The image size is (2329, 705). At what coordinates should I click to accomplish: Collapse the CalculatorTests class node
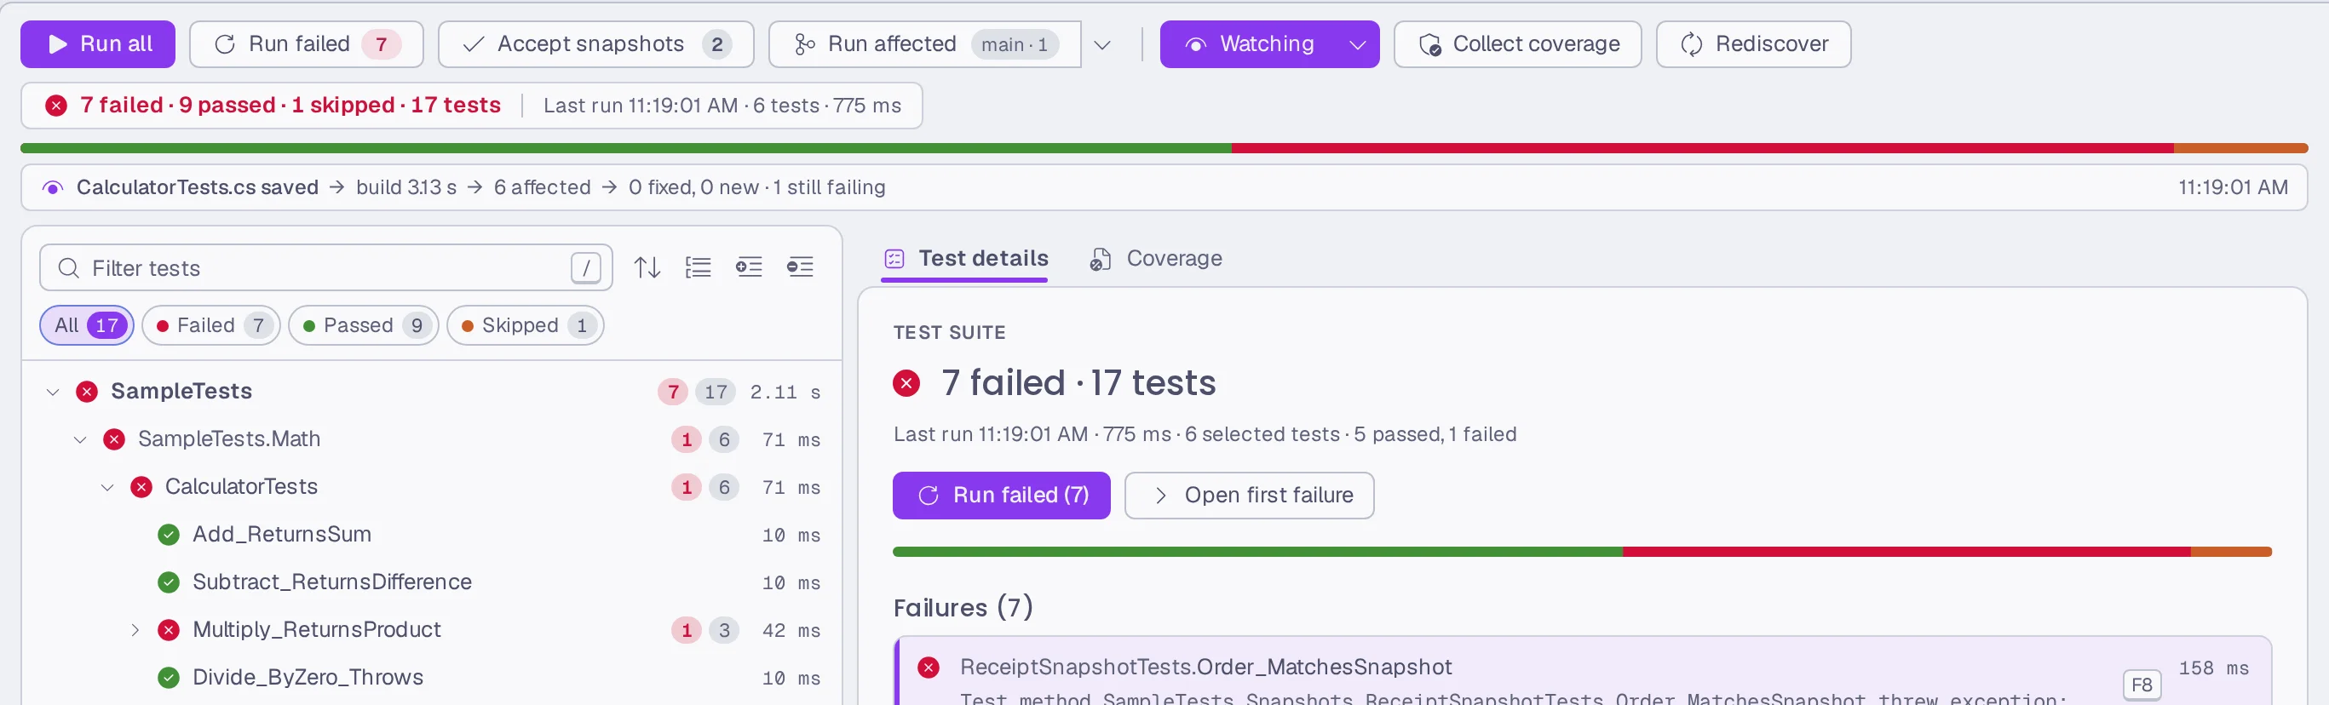[106, 487]
